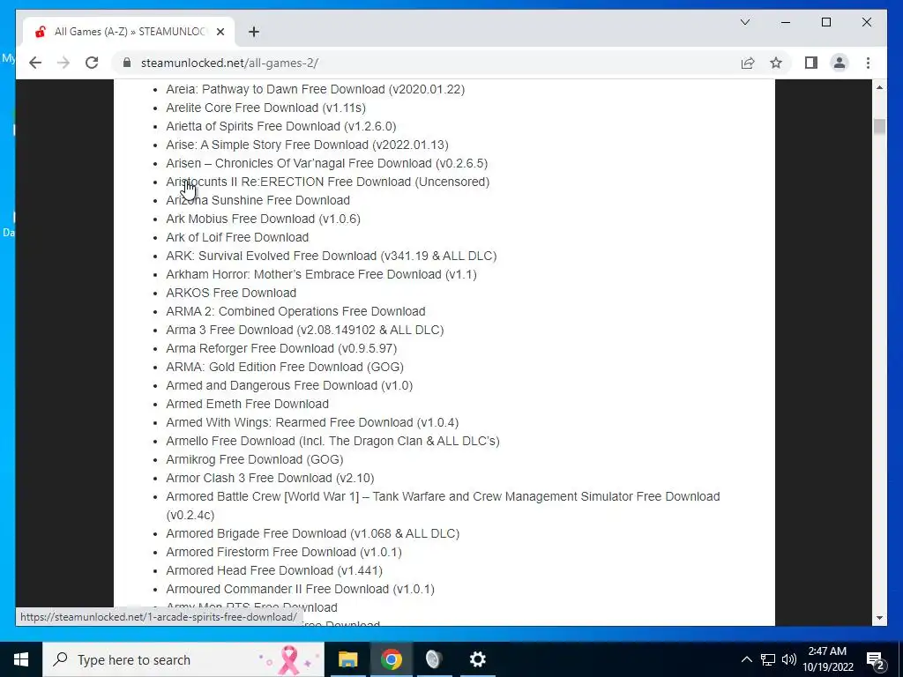Show hidden system tray icons
This screenshot has width=903, height=677.
(746, 659)
